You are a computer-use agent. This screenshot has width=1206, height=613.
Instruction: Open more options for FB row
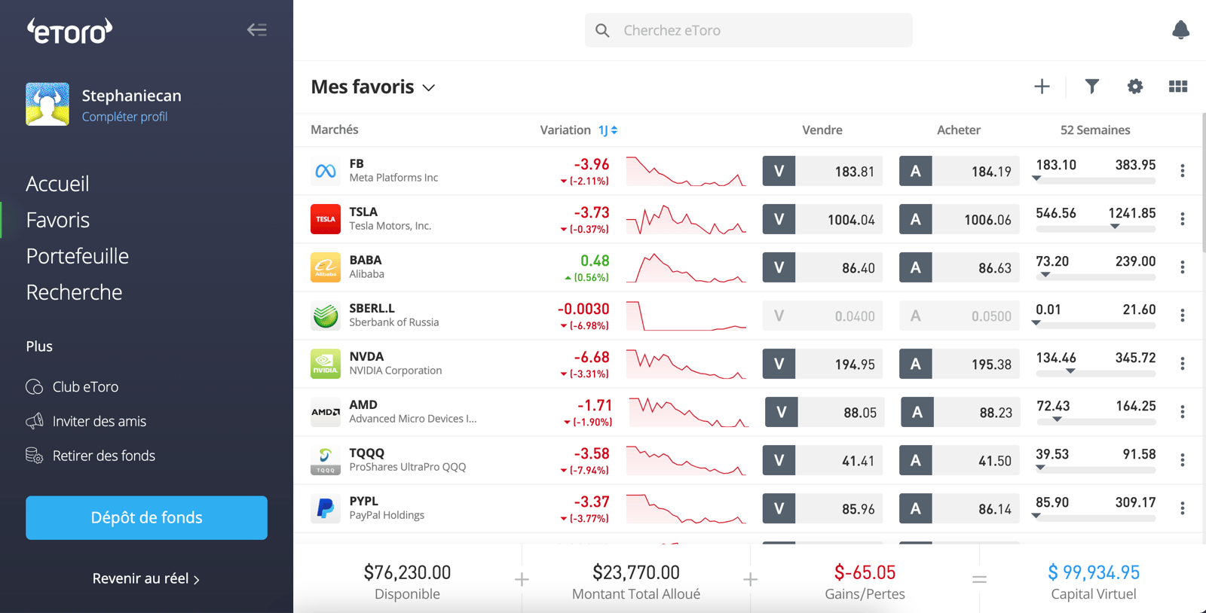click(1183, 171)
